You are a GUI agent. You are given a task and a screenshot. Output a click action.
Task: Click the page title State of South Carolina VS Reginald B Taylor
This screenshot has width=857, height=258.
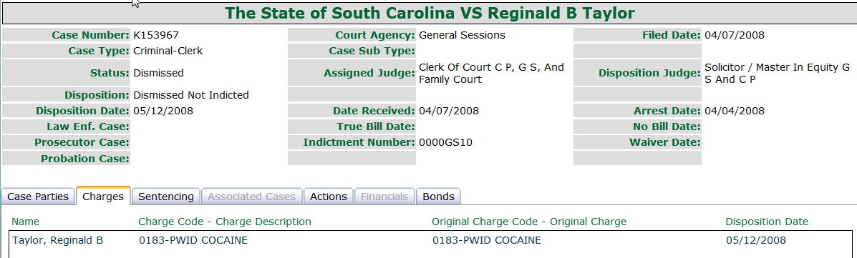pos(430,13)
